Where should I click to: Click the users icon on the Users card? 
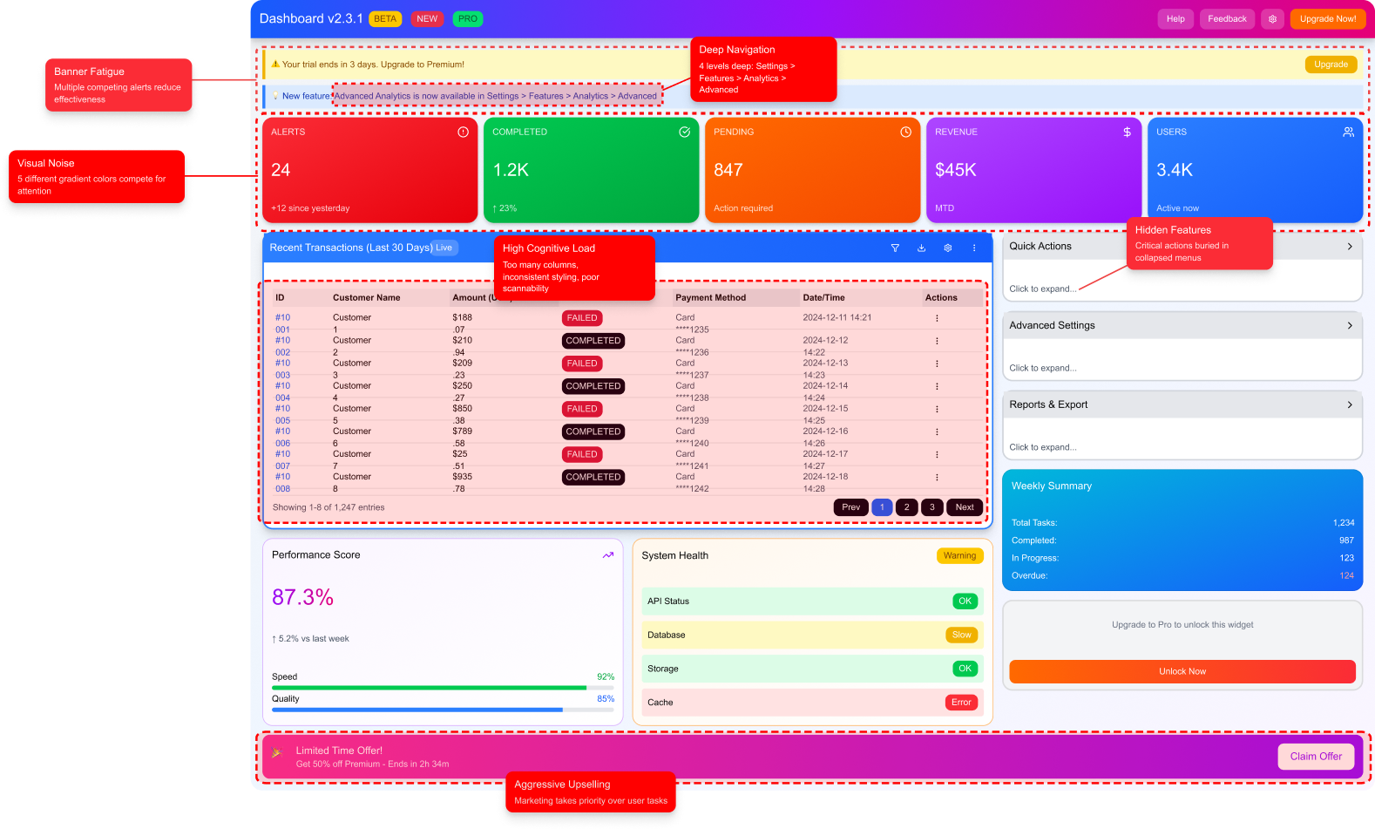point(1348,133)
